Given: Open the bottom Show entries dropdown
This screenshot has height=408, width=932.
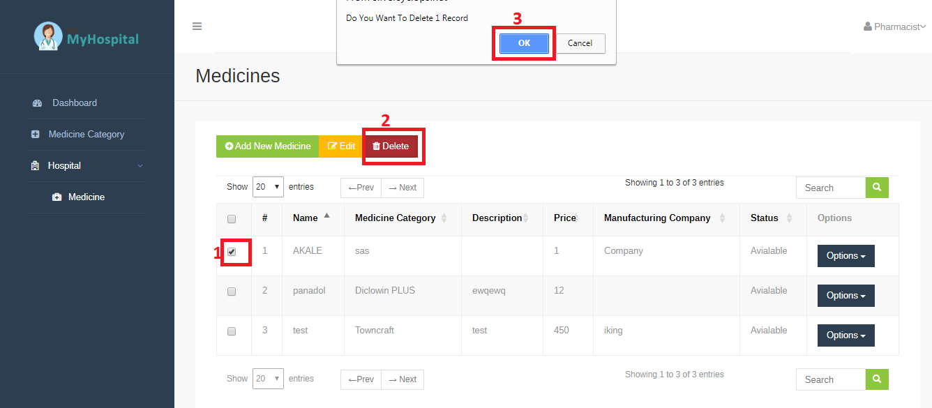Looking at the screenshot, I should click(268, 379).
